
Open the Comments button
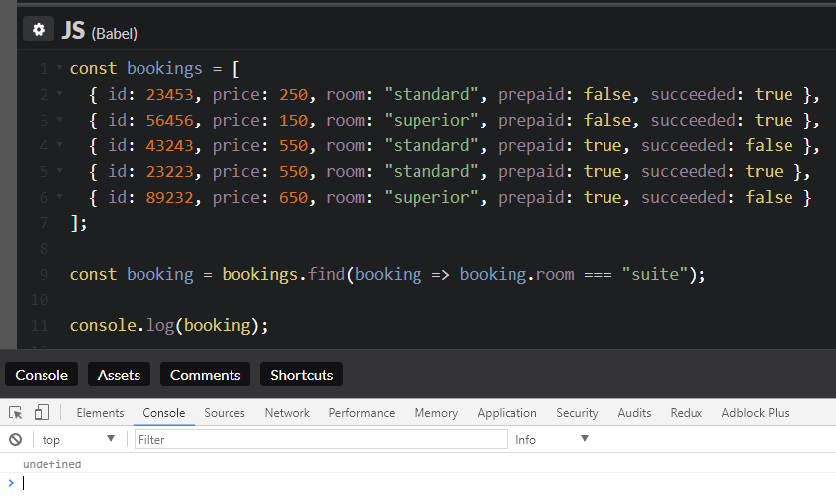[205, 375]
